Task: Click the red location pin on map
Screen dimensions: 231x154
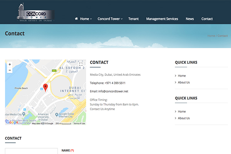Action: point(45,87)
